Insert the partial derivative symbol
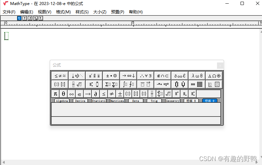 click(96, 94)
